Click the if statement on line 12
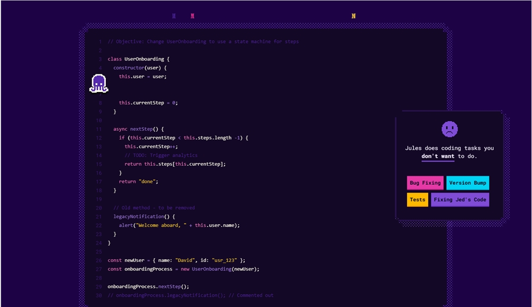The height and width of the screenshot is (307, 532). coord(184,138)
